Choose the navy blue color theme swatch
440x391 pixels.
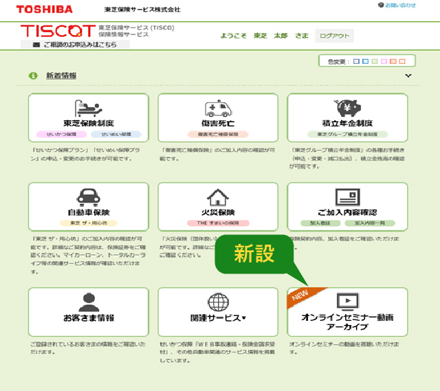(356, 61)
